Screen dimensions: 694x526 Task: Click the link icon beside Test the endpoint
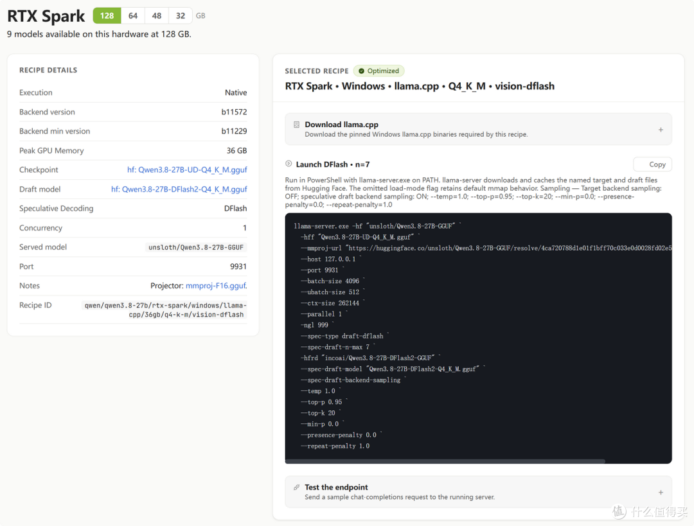[296, 487]
